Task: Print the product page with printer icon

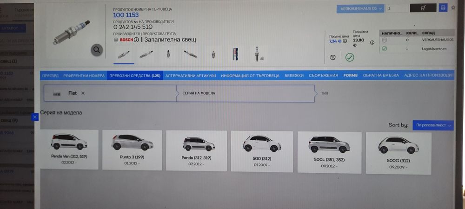Action: [x=443, y=8]
